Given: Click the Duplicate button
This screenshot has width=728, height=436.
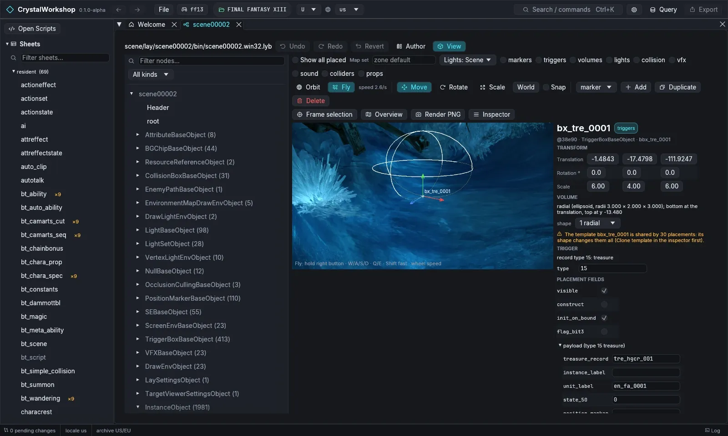Looking at the screenshot, I should click(x=677, y=87).
